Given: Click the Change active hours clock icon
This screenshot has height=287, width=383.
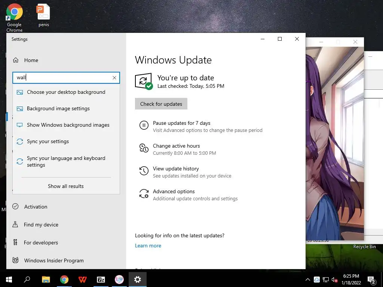Looking at the screenshot, I should 144,148.
